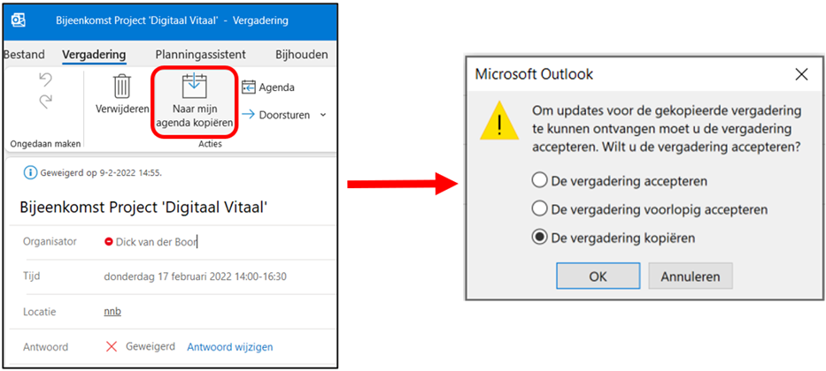Select De vergadering accepteren radio option

pyautogui.click(x=539, y=181)
